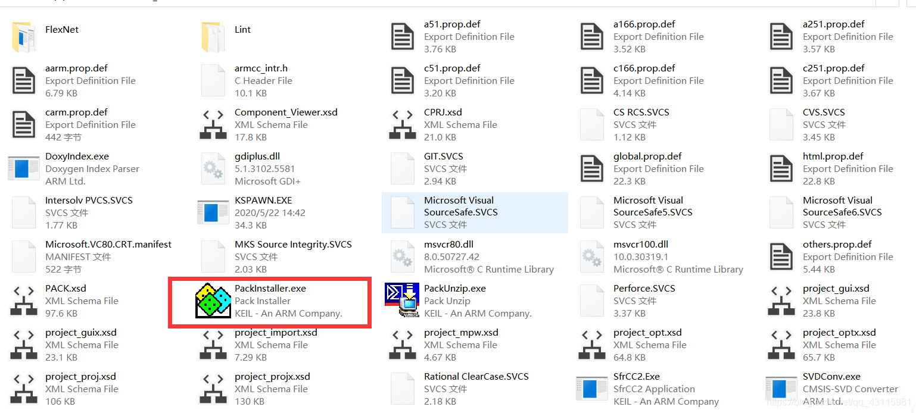Click the KSPAWN.EXE application icon

(x=213, y=213)
